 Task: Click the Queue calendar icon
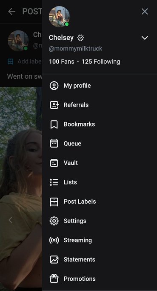(54, 144)
